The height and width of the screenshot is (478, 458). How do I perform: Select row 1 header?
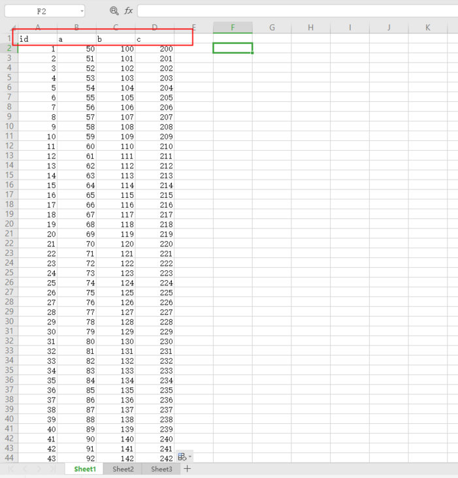pyautogui.click(x=9, y=39)
